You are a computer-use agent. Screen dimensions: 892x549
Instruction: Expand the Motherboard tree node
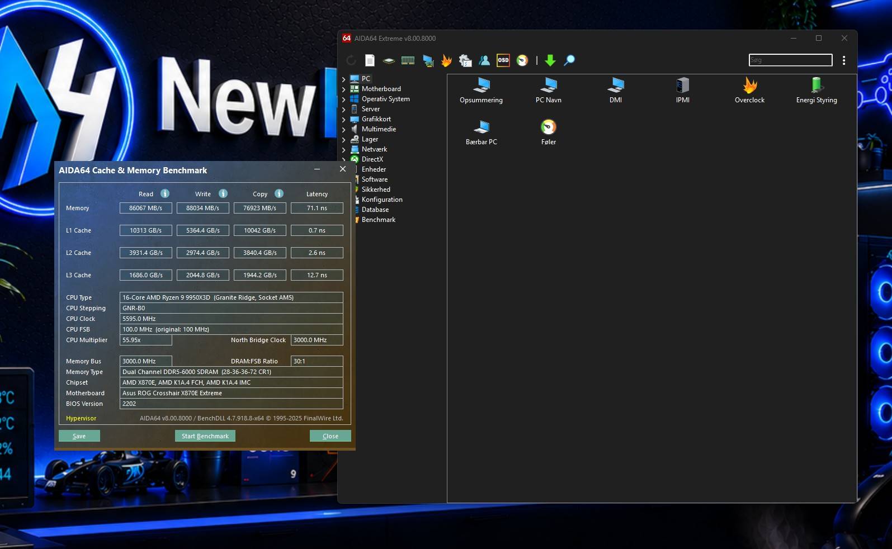344,89
